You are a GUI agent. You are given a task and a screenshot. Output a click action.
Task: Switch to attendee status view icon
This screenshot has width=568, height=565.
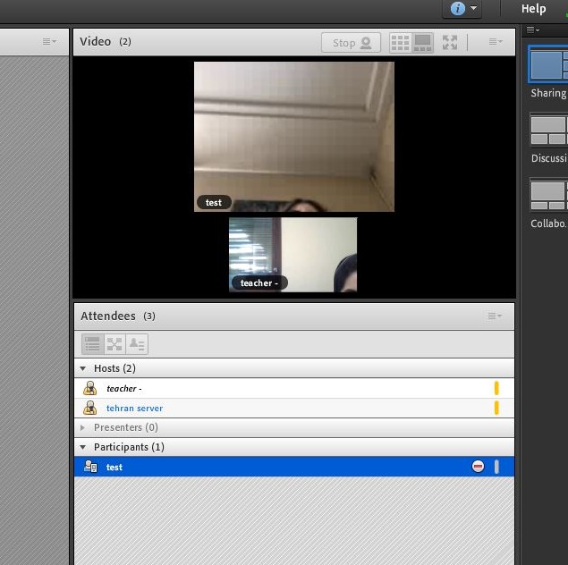point(137,344)
